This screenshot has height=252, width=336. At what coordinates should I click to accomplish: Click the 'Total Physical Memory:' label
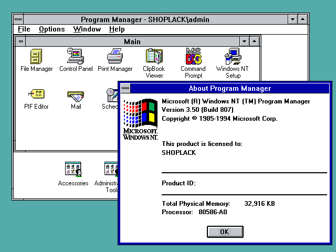(196, 203)
